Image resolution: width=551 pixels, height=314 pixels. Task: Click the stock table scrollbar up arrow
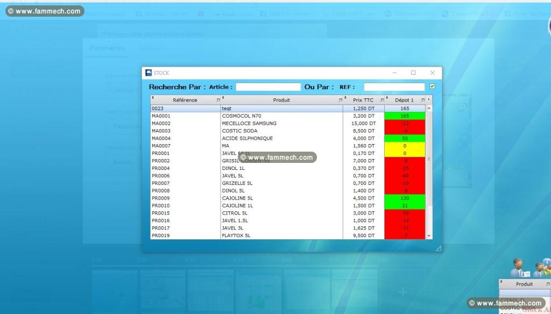pyautogui.click(x=429, y=109)
